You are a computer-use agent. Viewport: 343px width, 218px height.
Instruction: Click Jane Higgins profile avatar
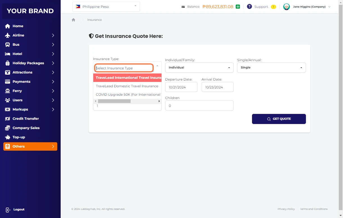tap(286, 7)
